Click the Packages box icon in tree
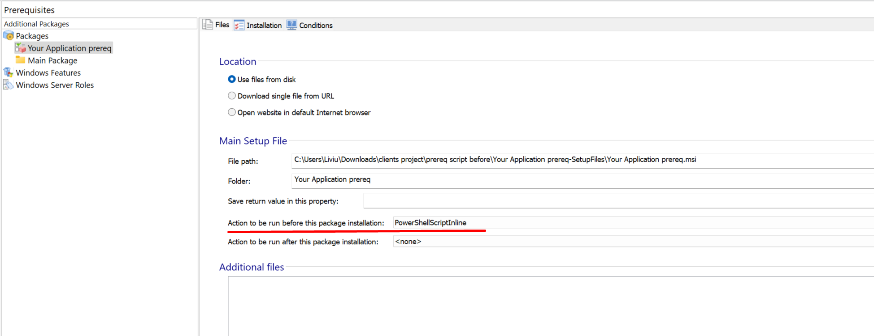 9,36
